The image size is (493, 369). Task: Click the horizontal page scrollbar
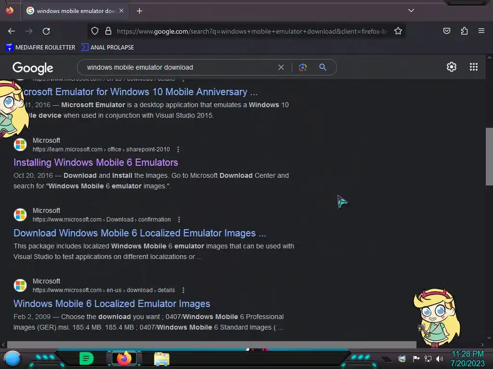point(212,344)
